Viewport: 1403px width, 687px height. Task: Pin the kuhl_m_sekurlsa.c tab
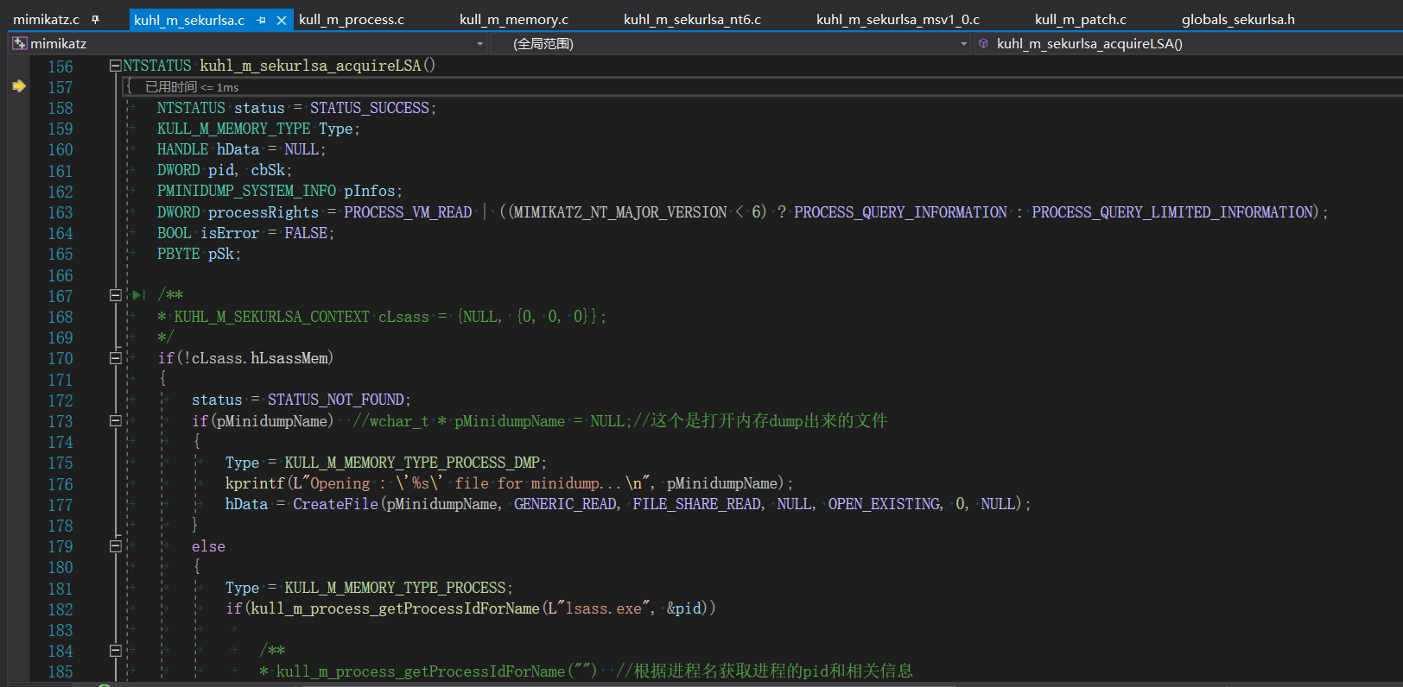pos(261,20)
